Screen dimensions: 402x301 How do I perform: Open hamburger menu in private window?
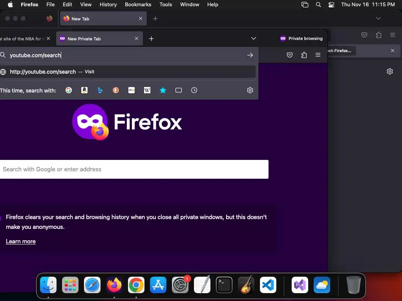[318, 55]
